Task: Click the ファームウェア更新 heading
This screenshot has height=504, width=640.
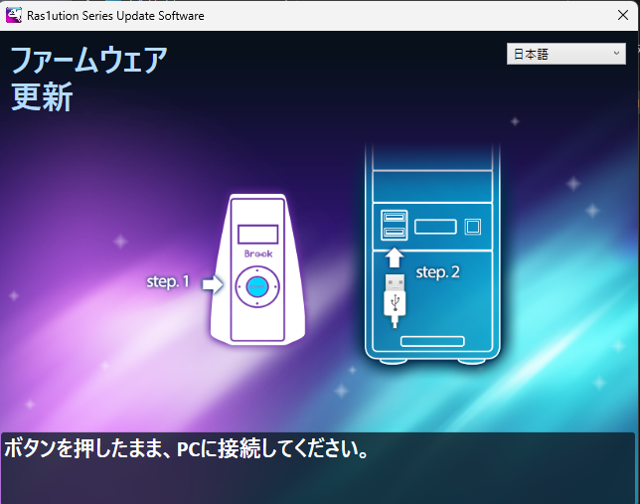Action: (x=87, y=79)
